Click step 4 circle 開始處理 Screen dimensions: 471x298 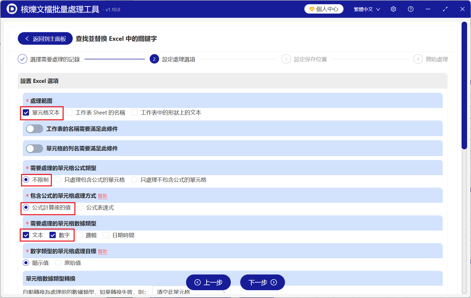click(x=418, y=59)
